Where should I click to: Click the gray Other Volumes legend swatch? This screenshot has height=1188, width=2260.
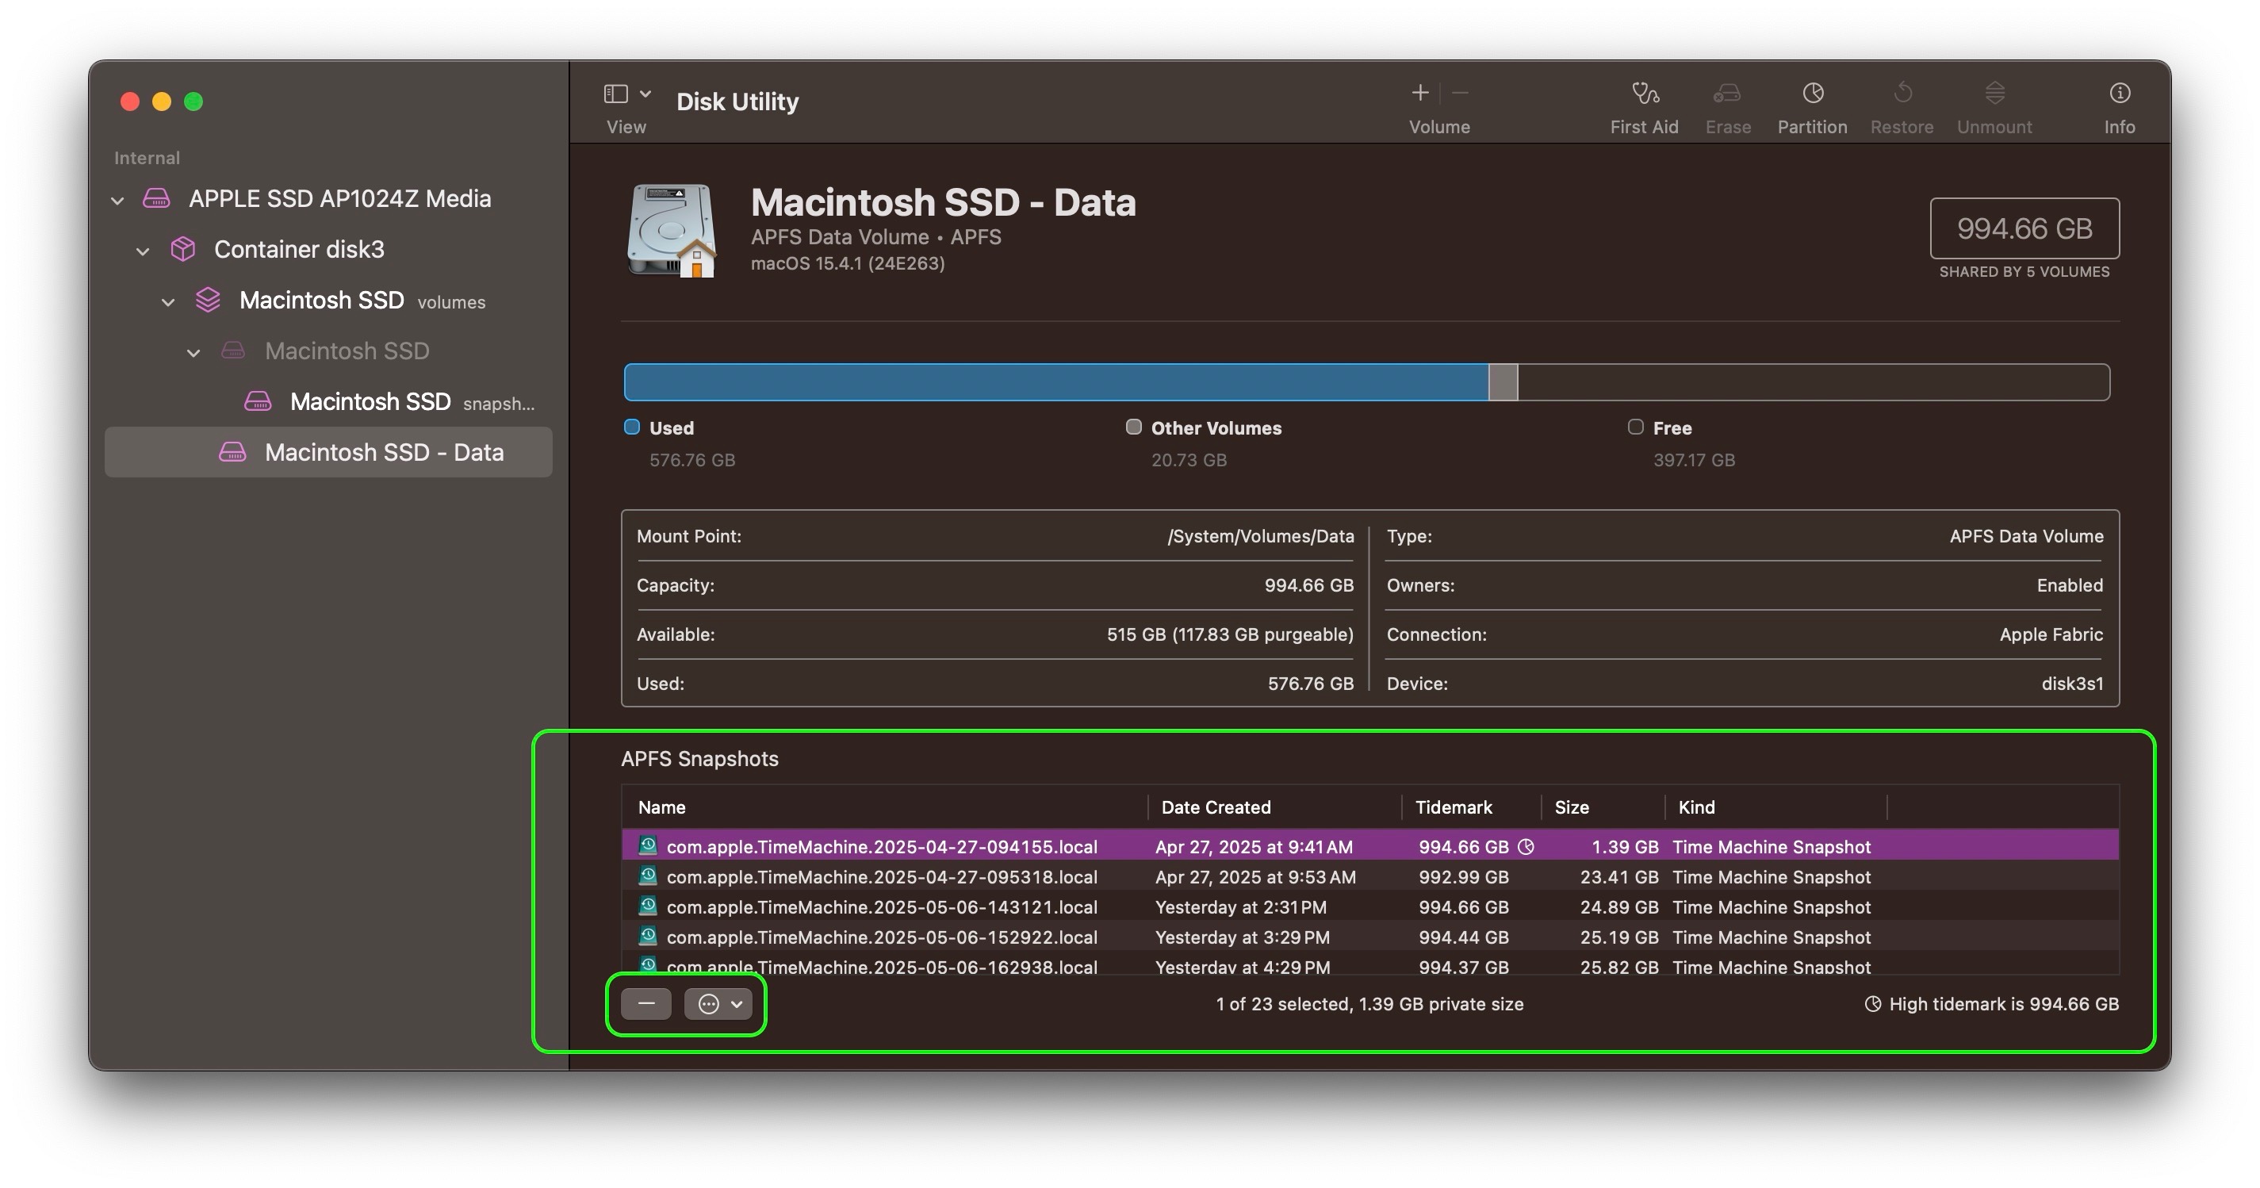[1133, 427]
